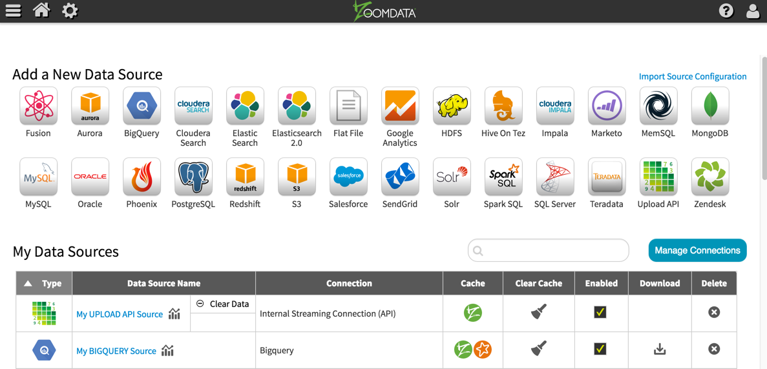
Task: Add an HDFS data source
Action: tap(452, 106)
